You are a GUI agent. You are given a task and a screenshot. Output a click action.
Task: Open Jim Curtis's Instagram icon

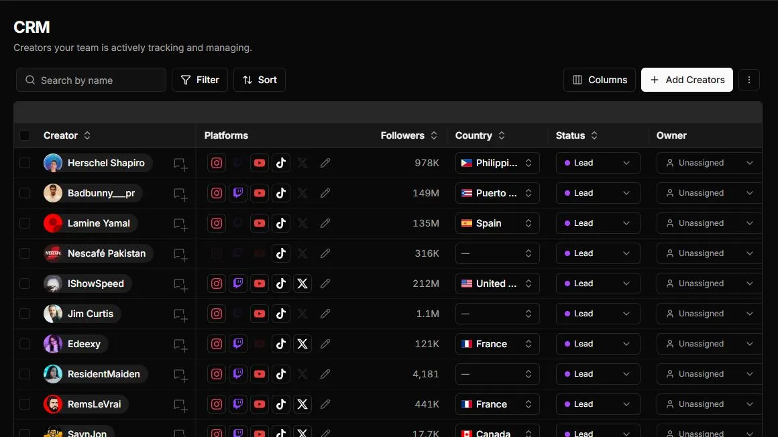point(217,314)
